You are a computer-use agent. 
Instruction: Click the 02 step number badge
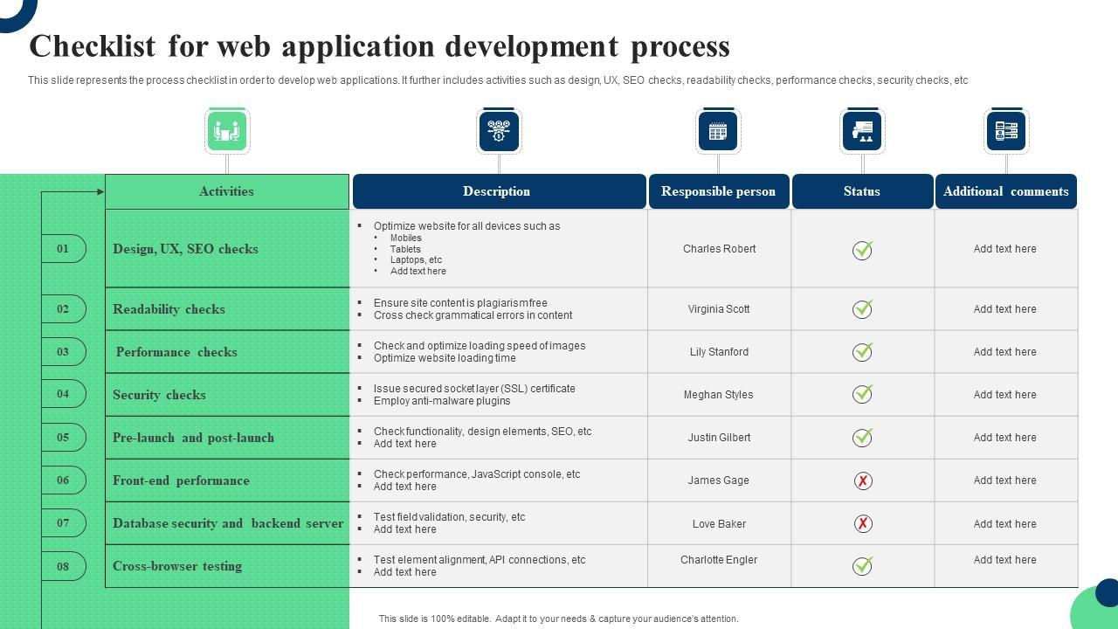pyautogui.click(x=64, y=308)
